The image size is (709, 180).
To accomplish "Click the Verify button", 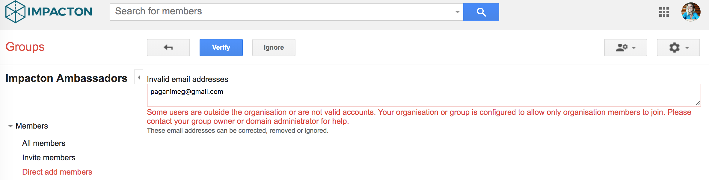I will 221,48.
